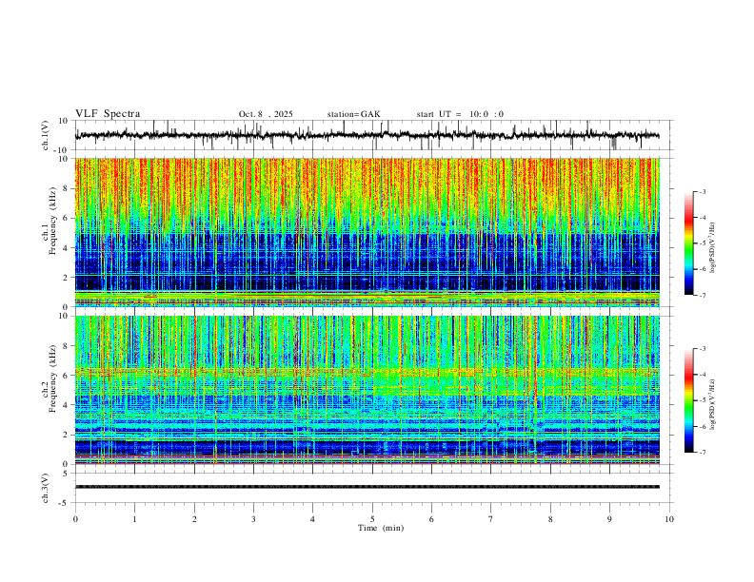Viewport: 754px width, 582px height.
Task: Click the "-7" tick on ch.1 colorbar
Action: [702, 295]
